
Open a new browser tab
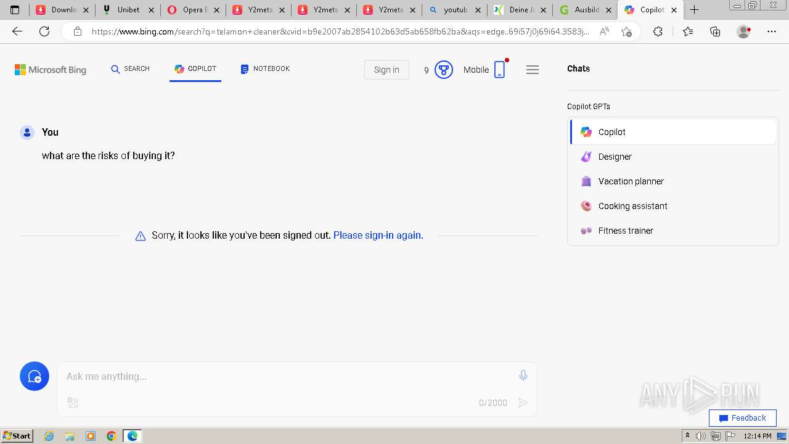[x=694, y=10]
